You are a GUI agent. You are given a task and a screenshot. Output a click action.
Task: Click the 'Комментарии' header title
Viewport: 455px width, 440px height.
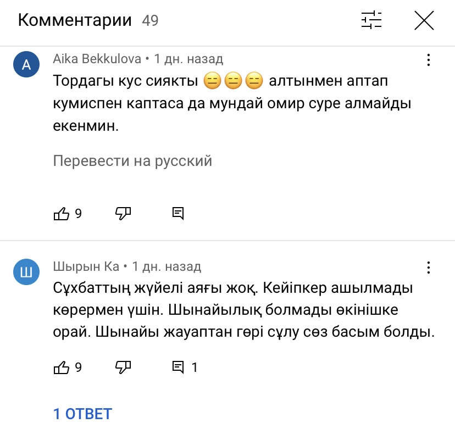coord(75,21)
